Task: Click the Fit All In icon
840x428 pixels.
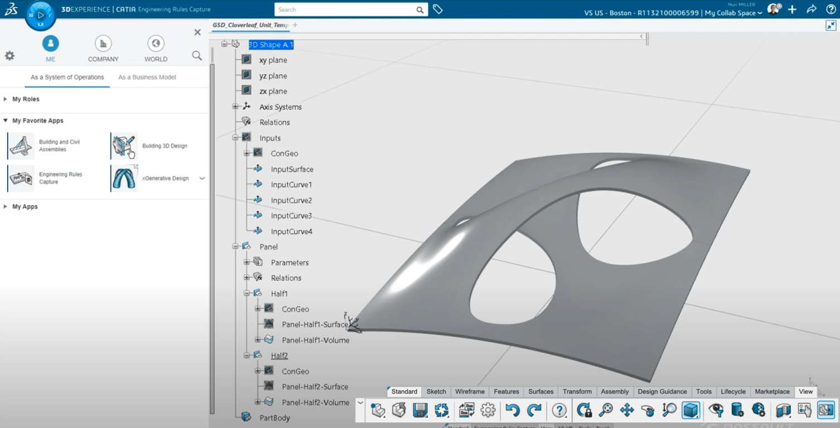Action: pos(606,411)
